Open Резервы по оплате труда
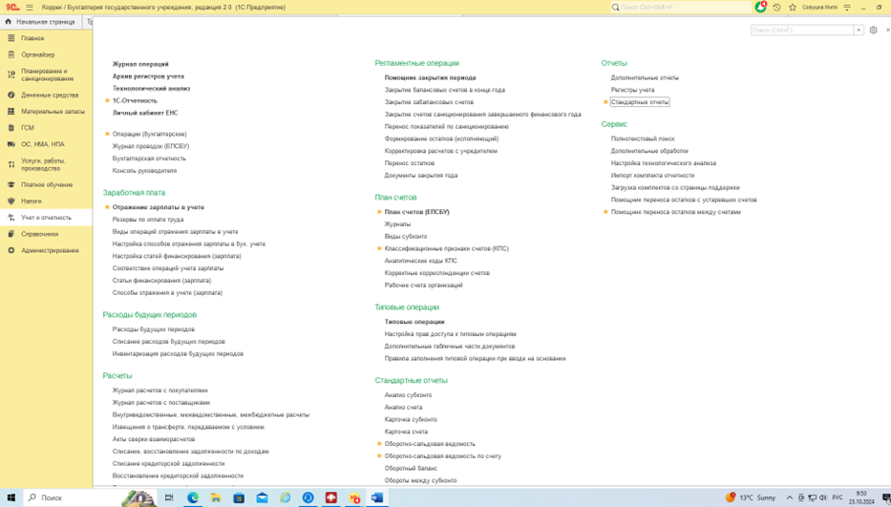The width and height of the screenshot is (891, 507). point(148,220)
